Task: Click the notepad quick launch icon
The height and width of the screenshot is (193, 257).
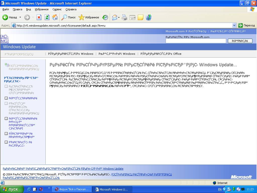Action: click(35, 189)
